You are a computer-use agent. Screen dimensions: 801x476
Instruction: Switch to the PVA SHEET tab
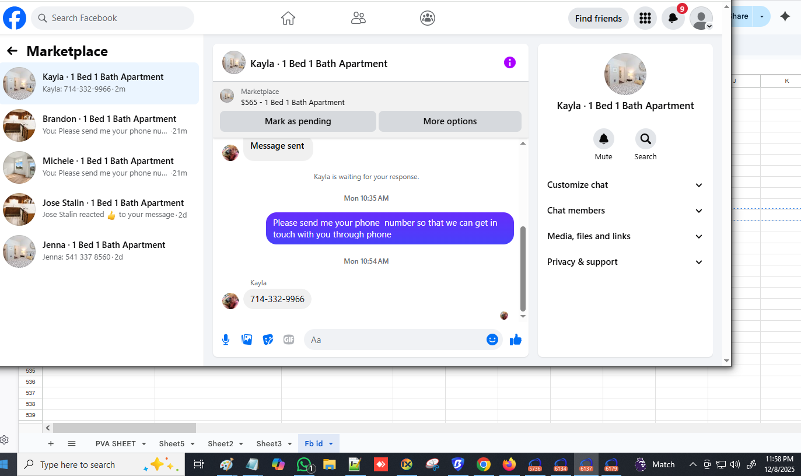pyautogui.click(x=116, y=444)
